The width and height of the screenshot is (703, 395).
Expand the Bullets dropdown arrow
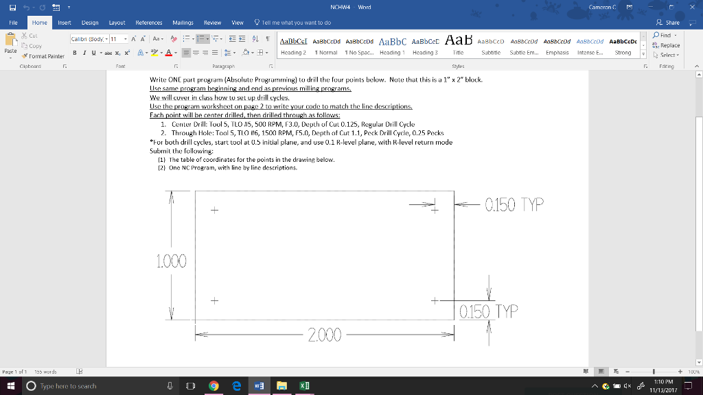click(194, 39)
